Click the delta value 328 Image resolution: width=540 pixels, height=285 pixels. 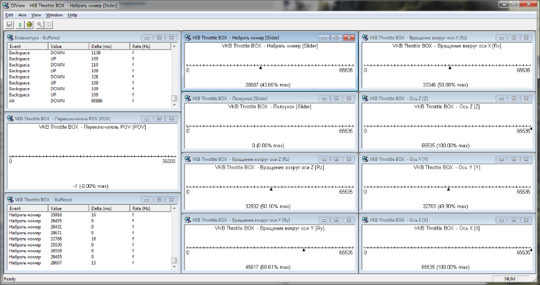pos(95,77)
